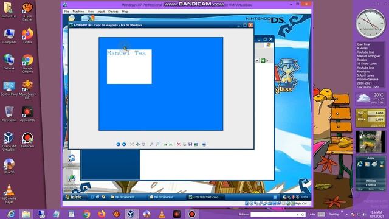Save a copy via the floppy disk icon
Image resolution: width=389 pixels, height=219 pixels.
190,144
